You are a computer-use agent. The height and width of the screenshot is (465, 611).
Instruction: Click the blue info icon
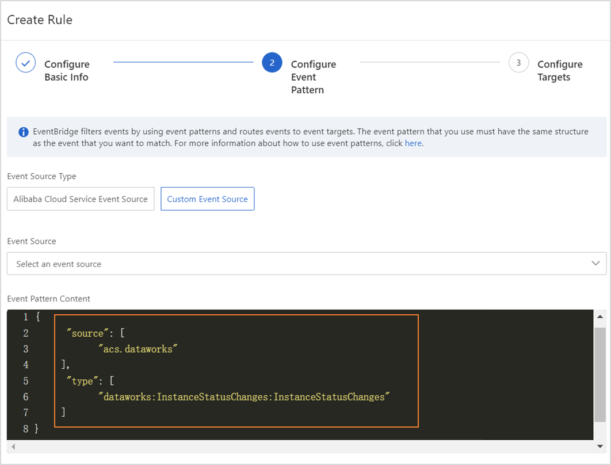pyautogui.click(x=24, y=132)
